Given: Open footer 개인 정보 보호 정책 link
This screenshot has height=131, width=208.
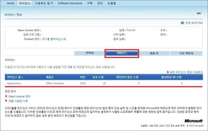Looking at the screenshot, I should tap(175, 125).
